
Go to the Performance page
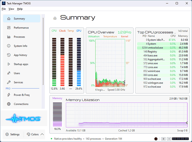[22, 28]
